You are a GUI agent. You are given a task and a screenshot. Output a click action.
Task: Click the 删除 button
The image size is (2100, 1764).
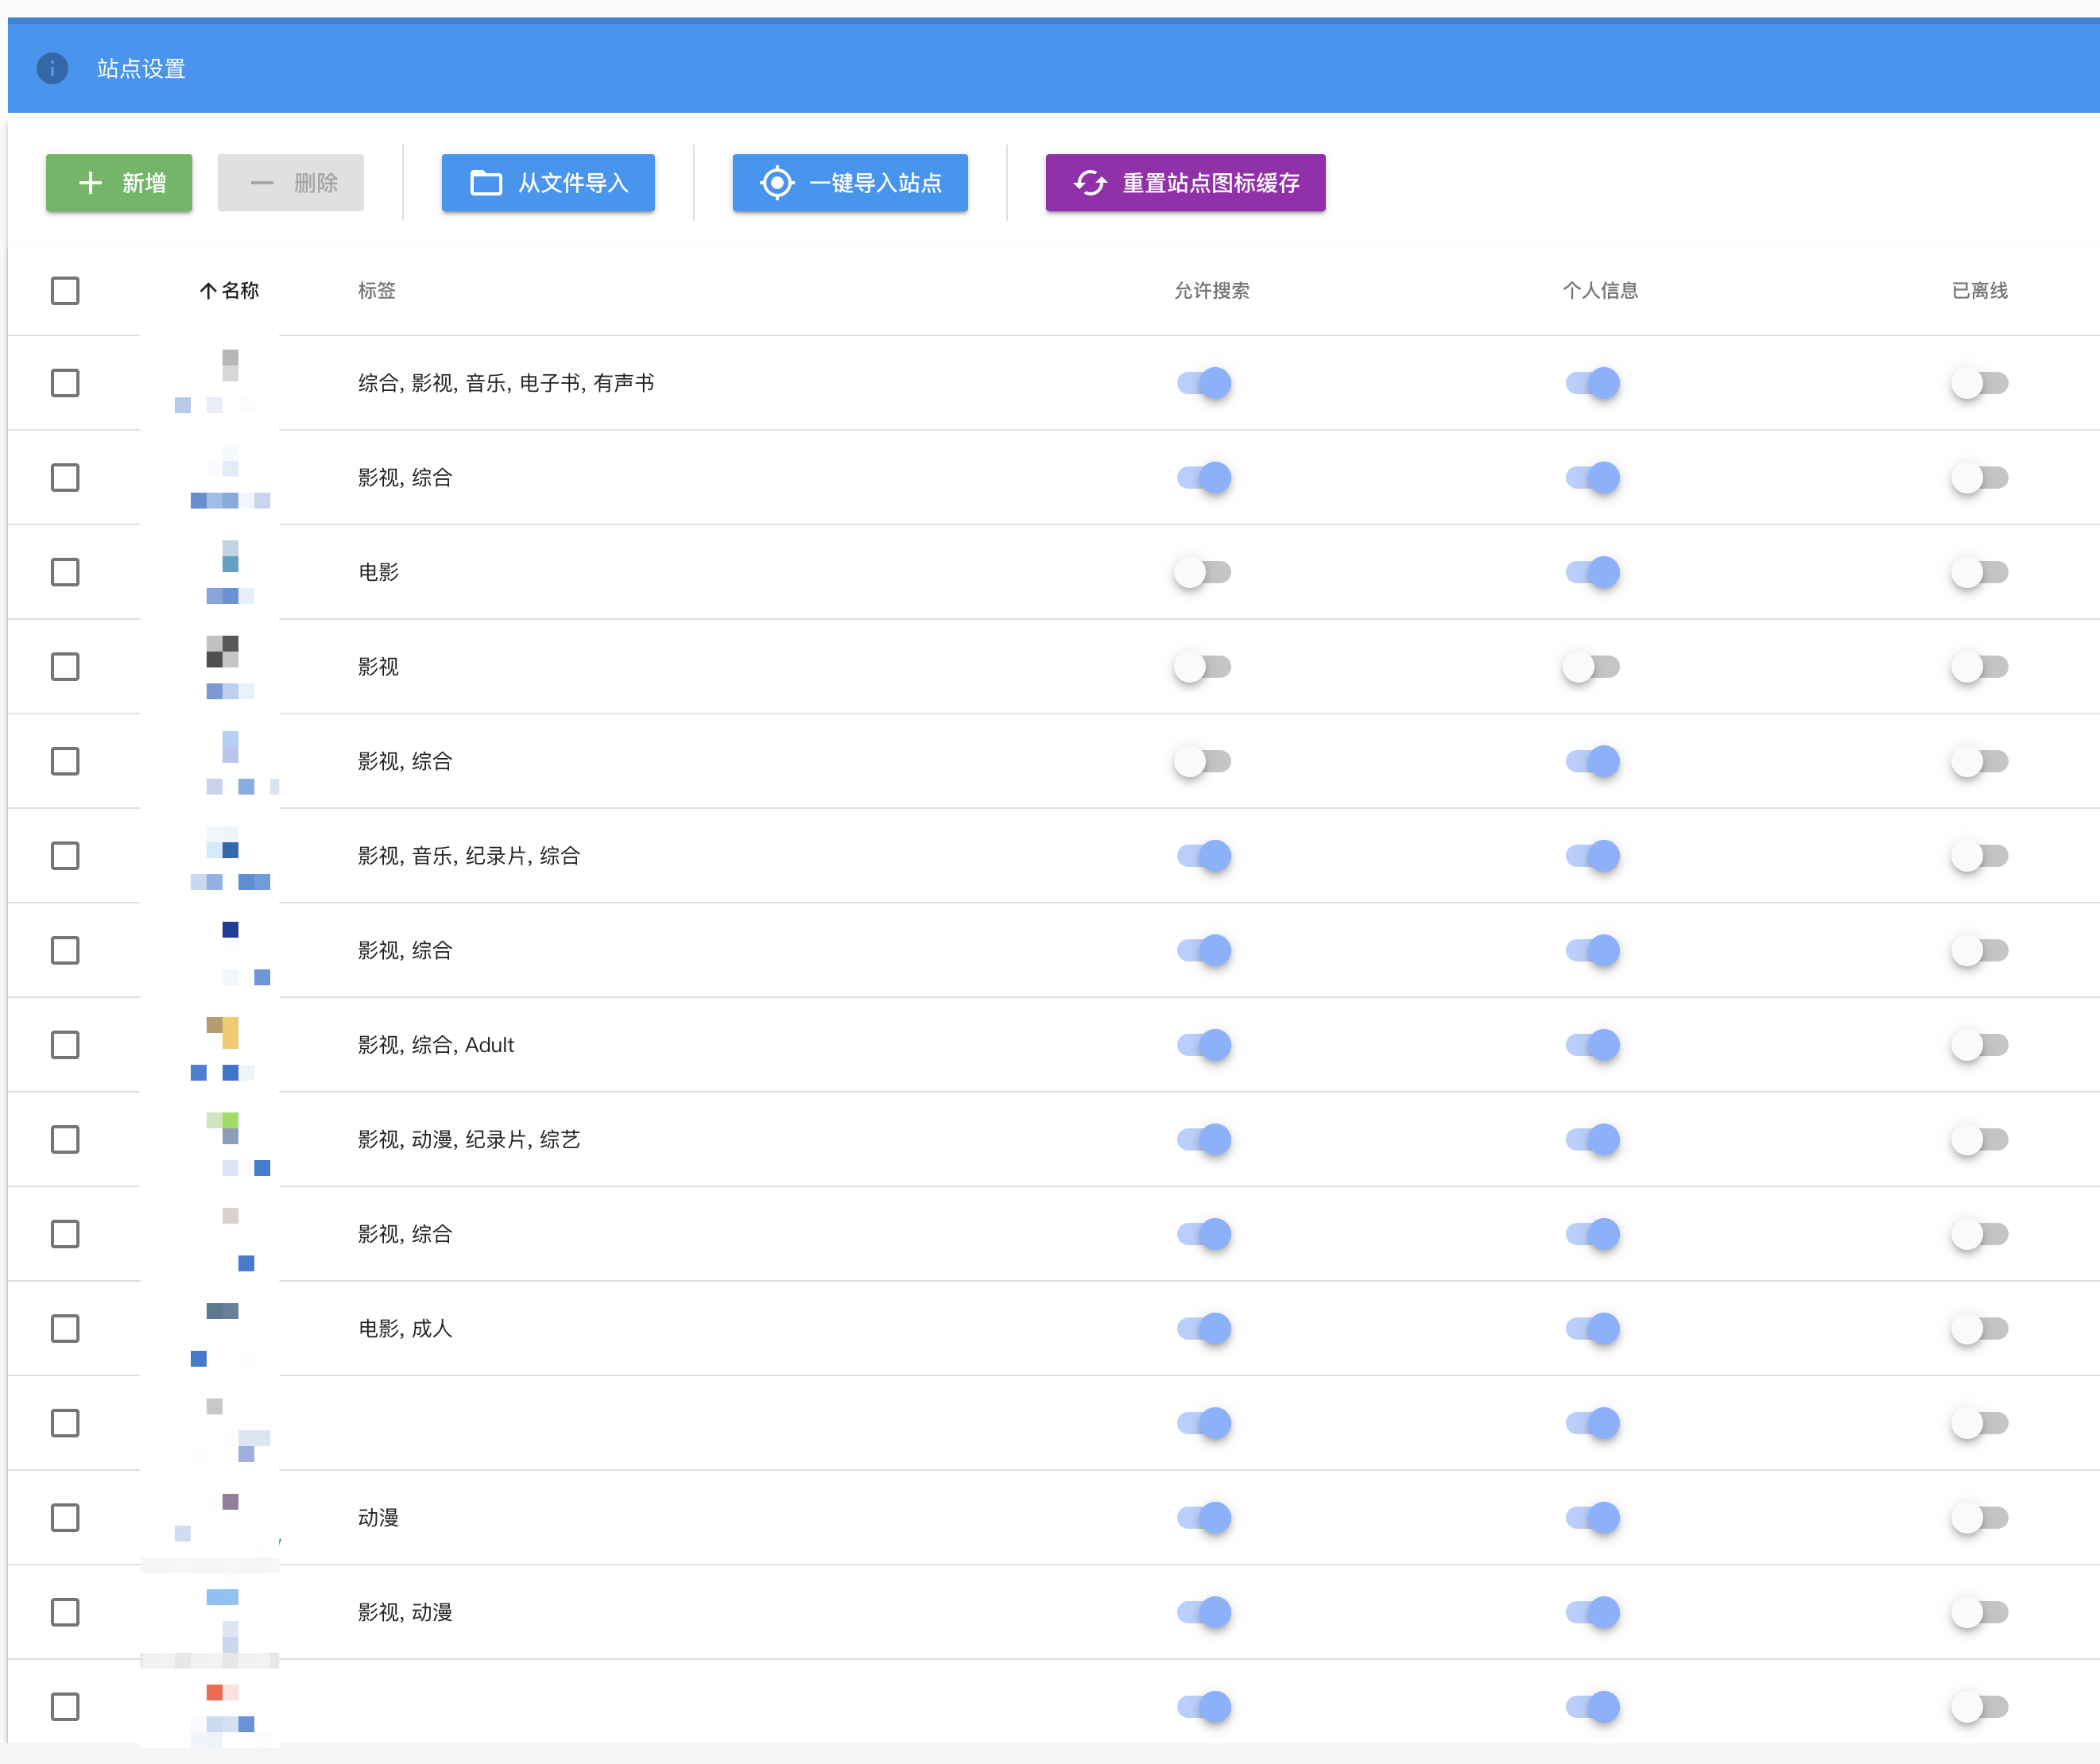291,183
